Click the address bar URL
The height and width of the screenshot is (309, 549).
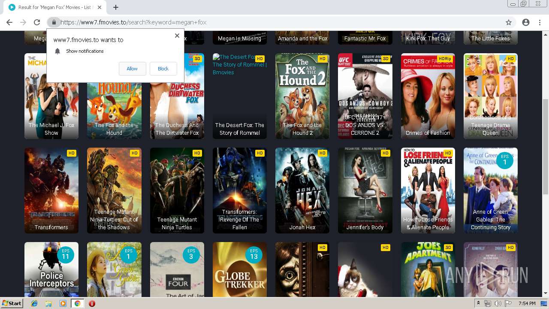133,22
